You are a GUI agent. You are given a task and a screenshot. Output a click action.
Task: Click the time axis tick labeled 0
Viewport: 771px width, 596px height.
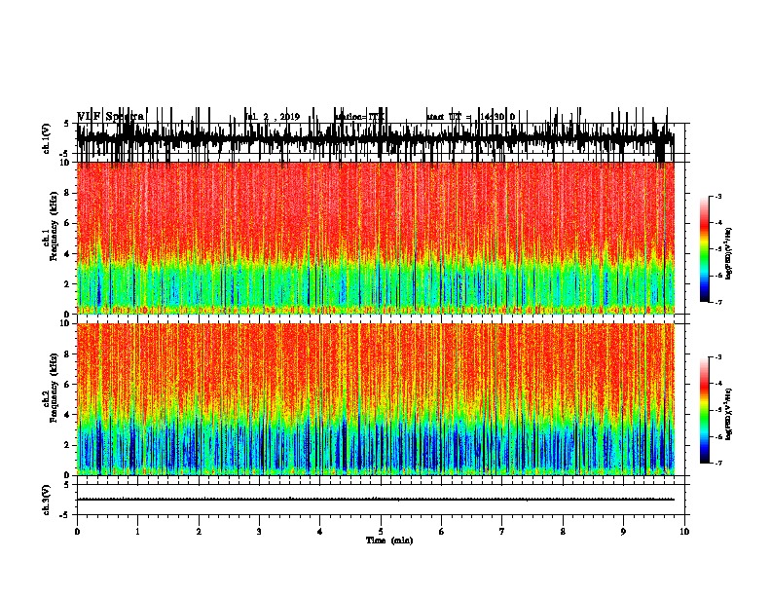(77, 532)
